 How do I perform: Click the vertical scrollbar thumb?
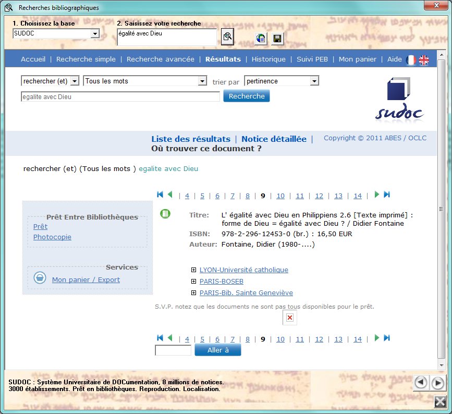pos(441,209)
